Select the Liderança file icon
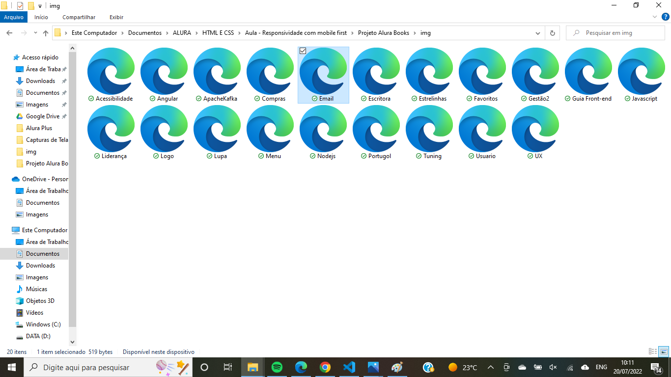This screenshot has height=377, width=671. click(111, 129)
